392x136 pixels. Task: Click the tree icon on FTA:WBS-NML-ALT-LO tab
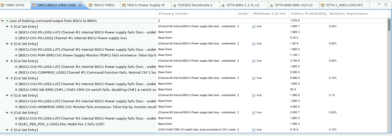pos(272,5)
